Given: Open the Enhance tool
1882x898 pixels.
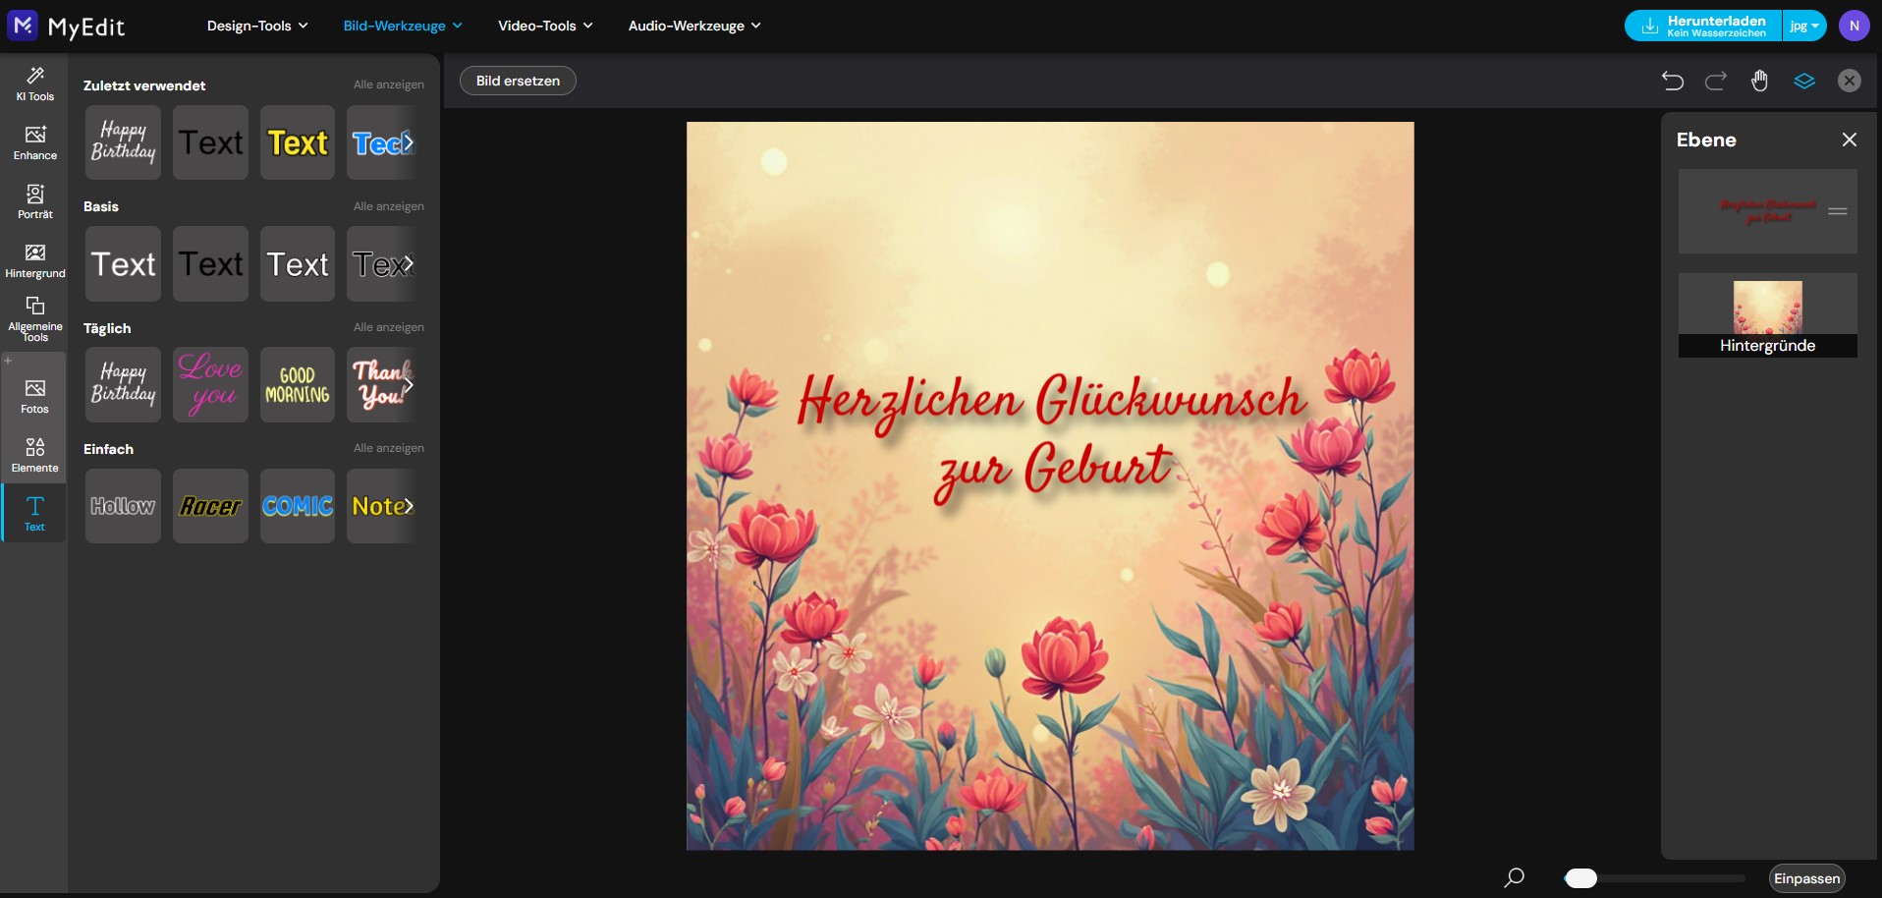Looking at the screenshot, I should (x=34, y=143).
